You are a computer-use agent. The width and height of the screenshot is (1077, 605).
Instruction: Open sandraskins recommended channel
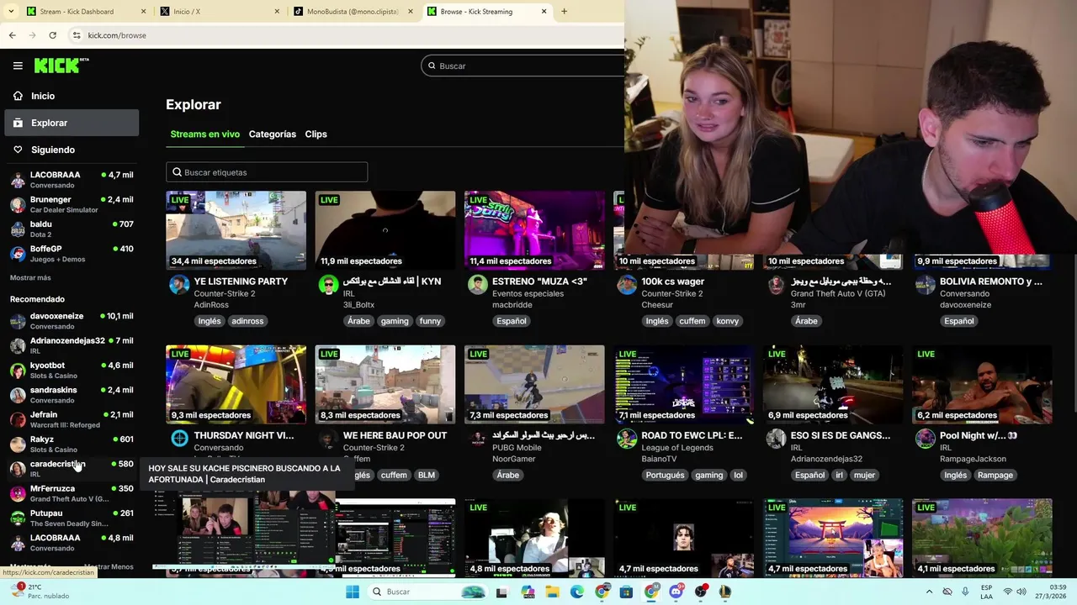[72, 394]
